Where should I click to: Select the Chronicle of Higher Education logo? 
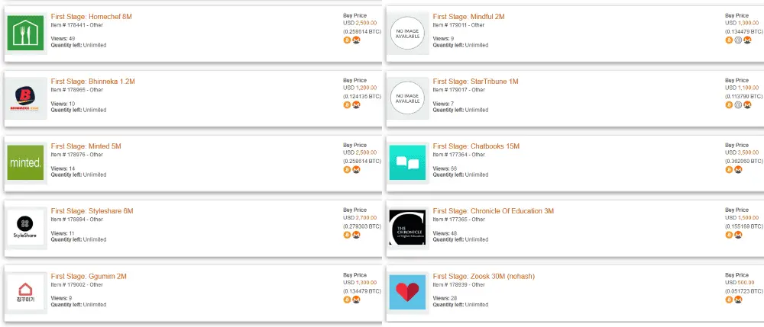(x=407, y=227)
